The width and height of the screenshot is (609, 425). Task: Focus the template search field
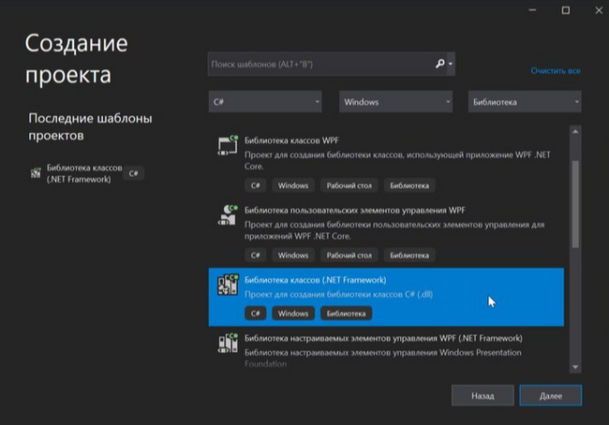pyautogui.click(x=319, y=64)
